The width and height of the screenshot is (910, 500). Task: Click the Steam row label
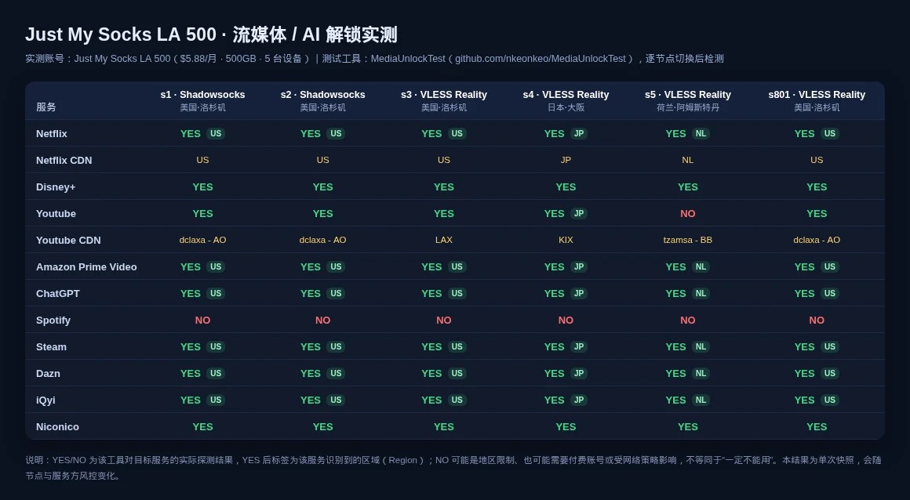coord(51,347)
